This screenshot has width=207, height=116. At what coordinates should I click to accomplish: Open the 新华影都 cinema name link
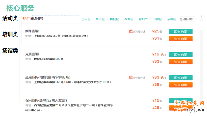[x=32, y=31]
